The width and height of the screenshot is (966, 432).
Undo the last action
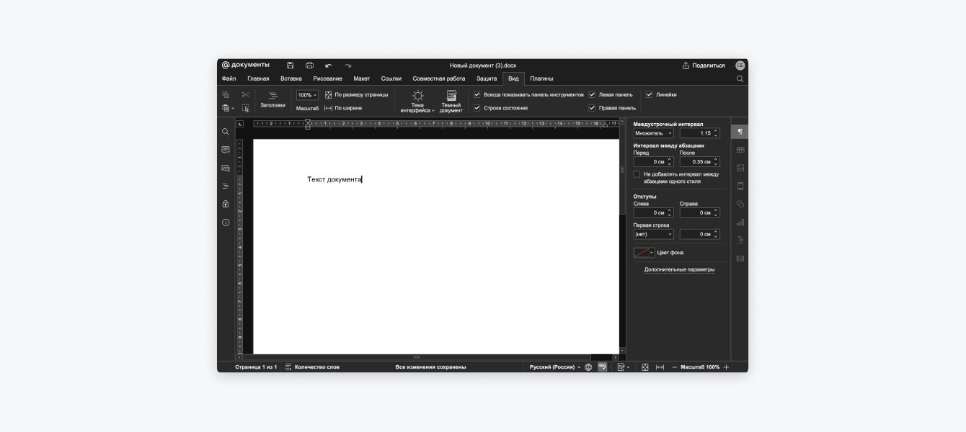(x=329, y=66)
